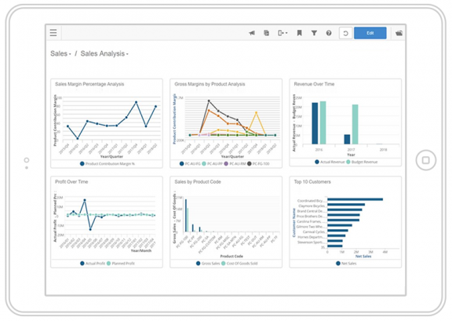Viewport: 452px width, 321px height.
Task: Click the blue Edit button
Action: (370, 33)
